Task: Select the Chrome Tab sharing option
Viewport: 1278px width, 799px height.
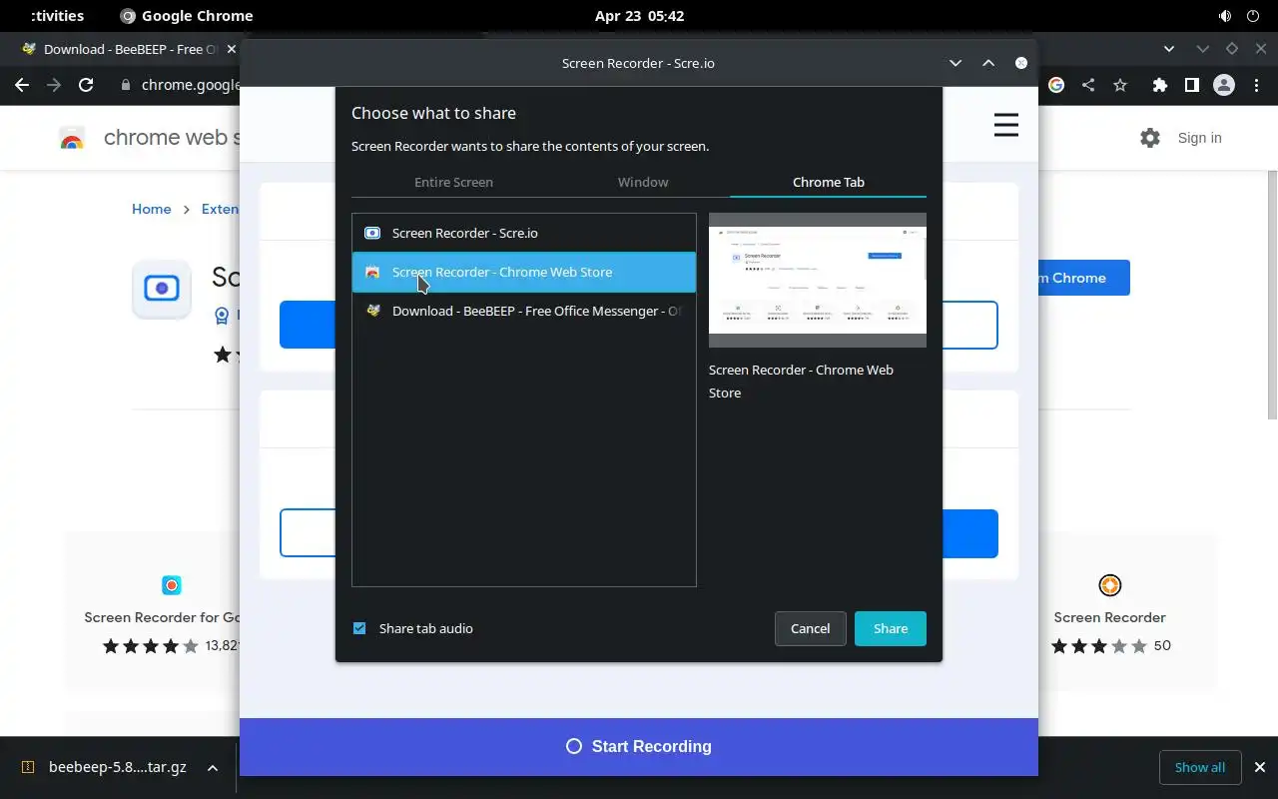Action: [829, 182]
